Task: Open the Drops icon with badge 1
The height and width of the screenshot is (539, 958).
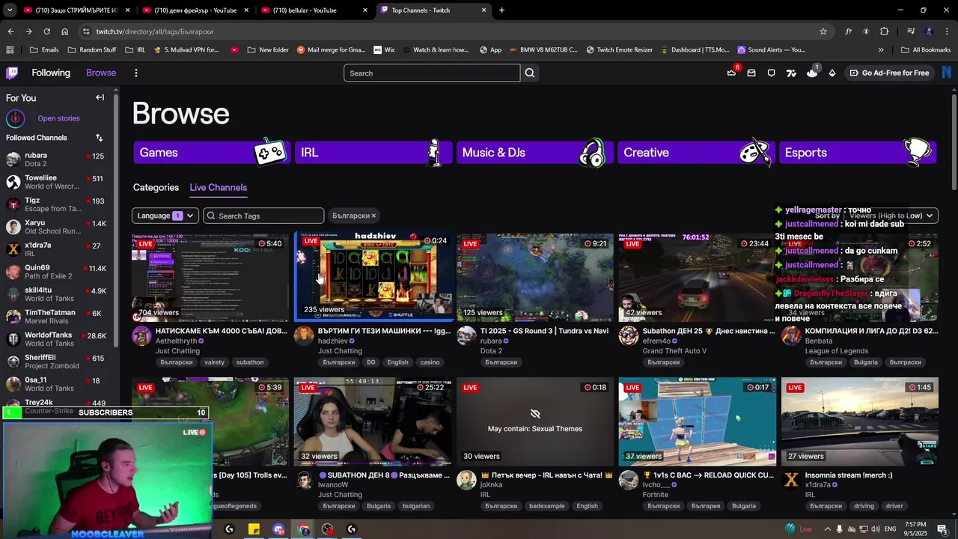Action: (812, 73)
